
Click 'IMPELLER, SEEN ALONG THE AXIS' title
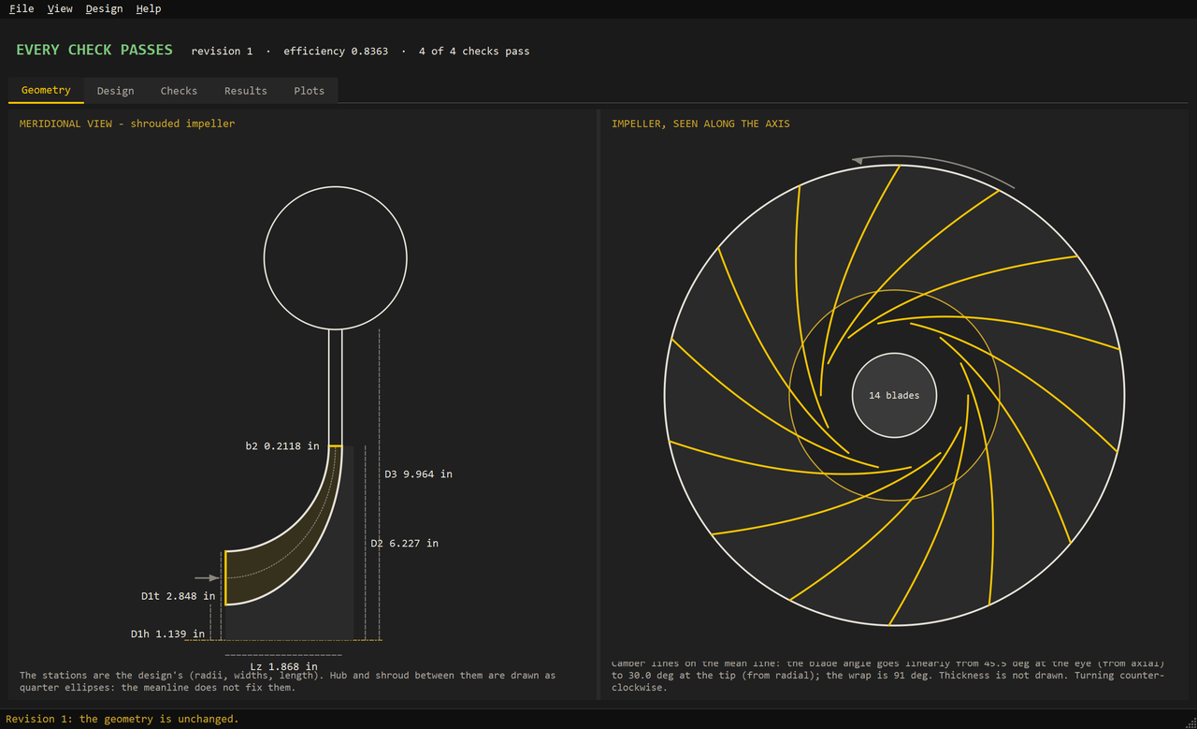tap(700, 124)
